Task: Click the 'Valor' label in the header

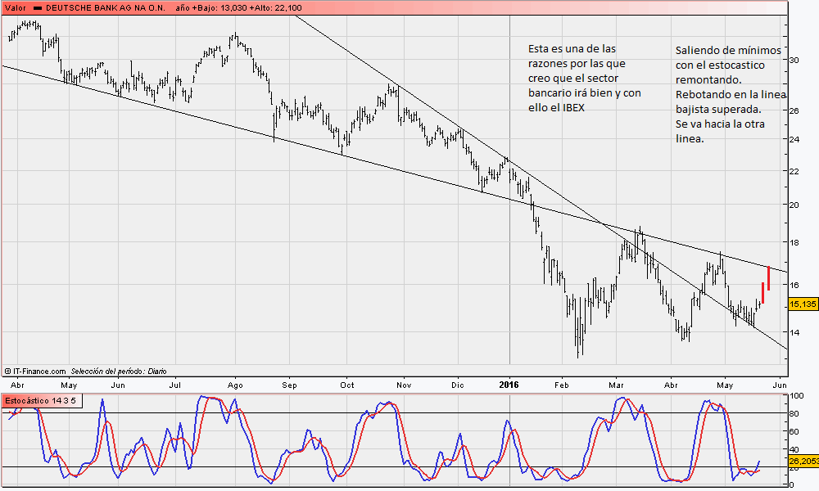Action: click(x=16, y=7)
